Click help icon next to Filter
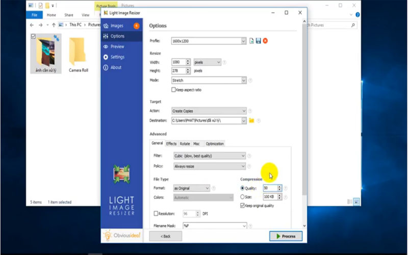 [249, 156]
